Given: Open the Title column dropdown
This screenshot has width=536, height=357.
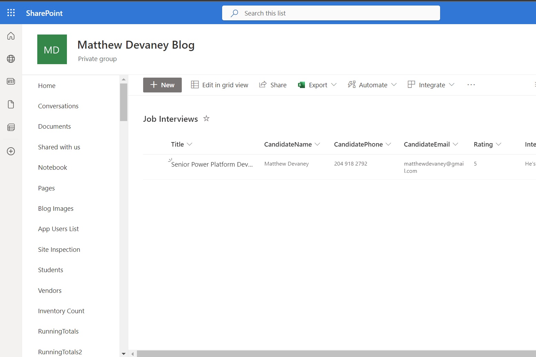Looking at the screenshot, I should pos(190,144).
